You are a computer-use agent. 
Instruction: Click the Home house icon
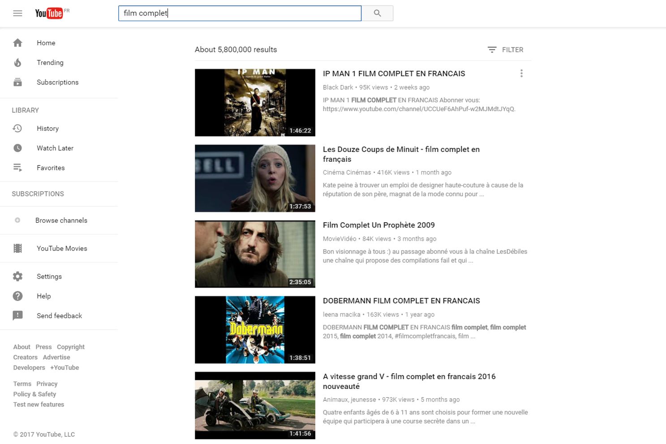point(17,43)
